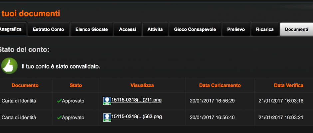Click the green thumbs-up account status icon
Image resolution: width=313 pixels, height=133 pixels.
9,66
